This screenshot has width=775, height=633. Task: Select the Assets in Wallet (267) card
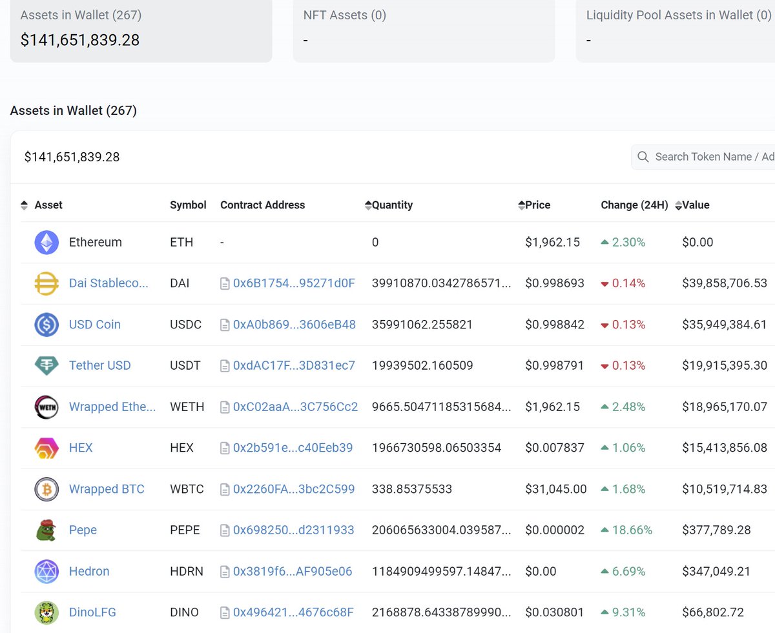[141, 30]
